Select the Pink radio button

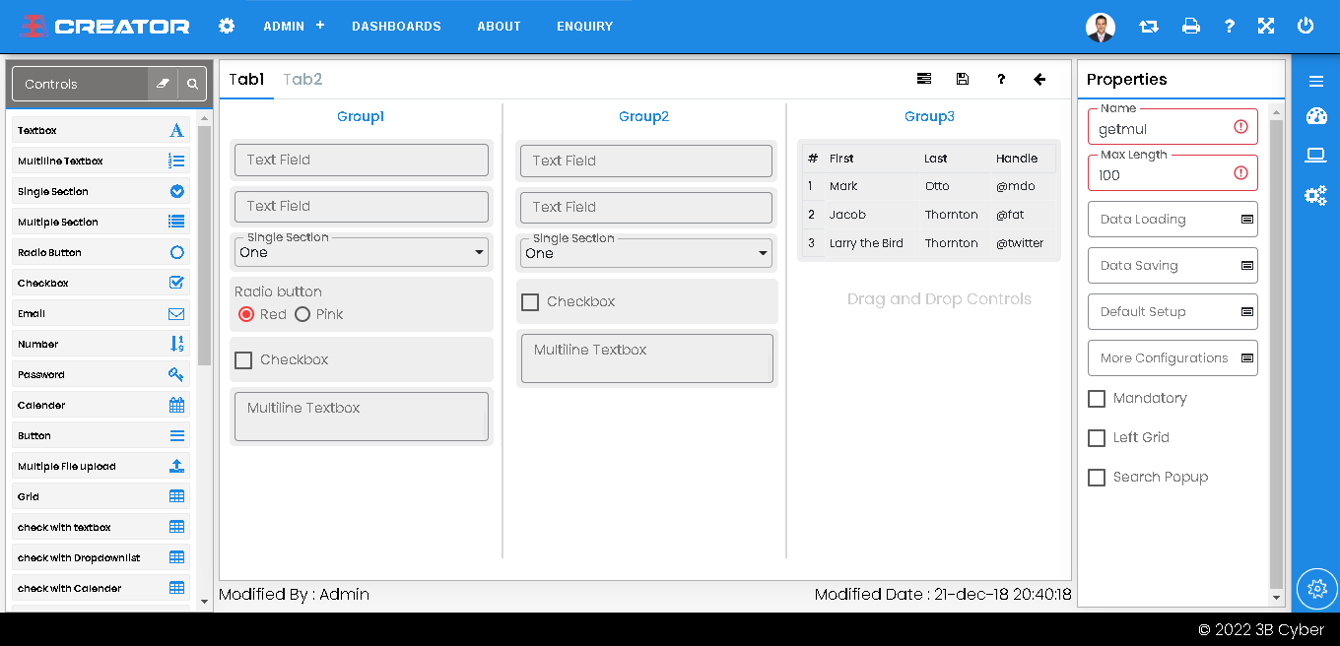tap(302, 314)
